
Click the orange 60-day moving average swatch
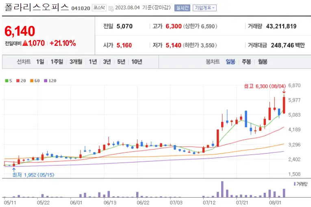[32, 81]
